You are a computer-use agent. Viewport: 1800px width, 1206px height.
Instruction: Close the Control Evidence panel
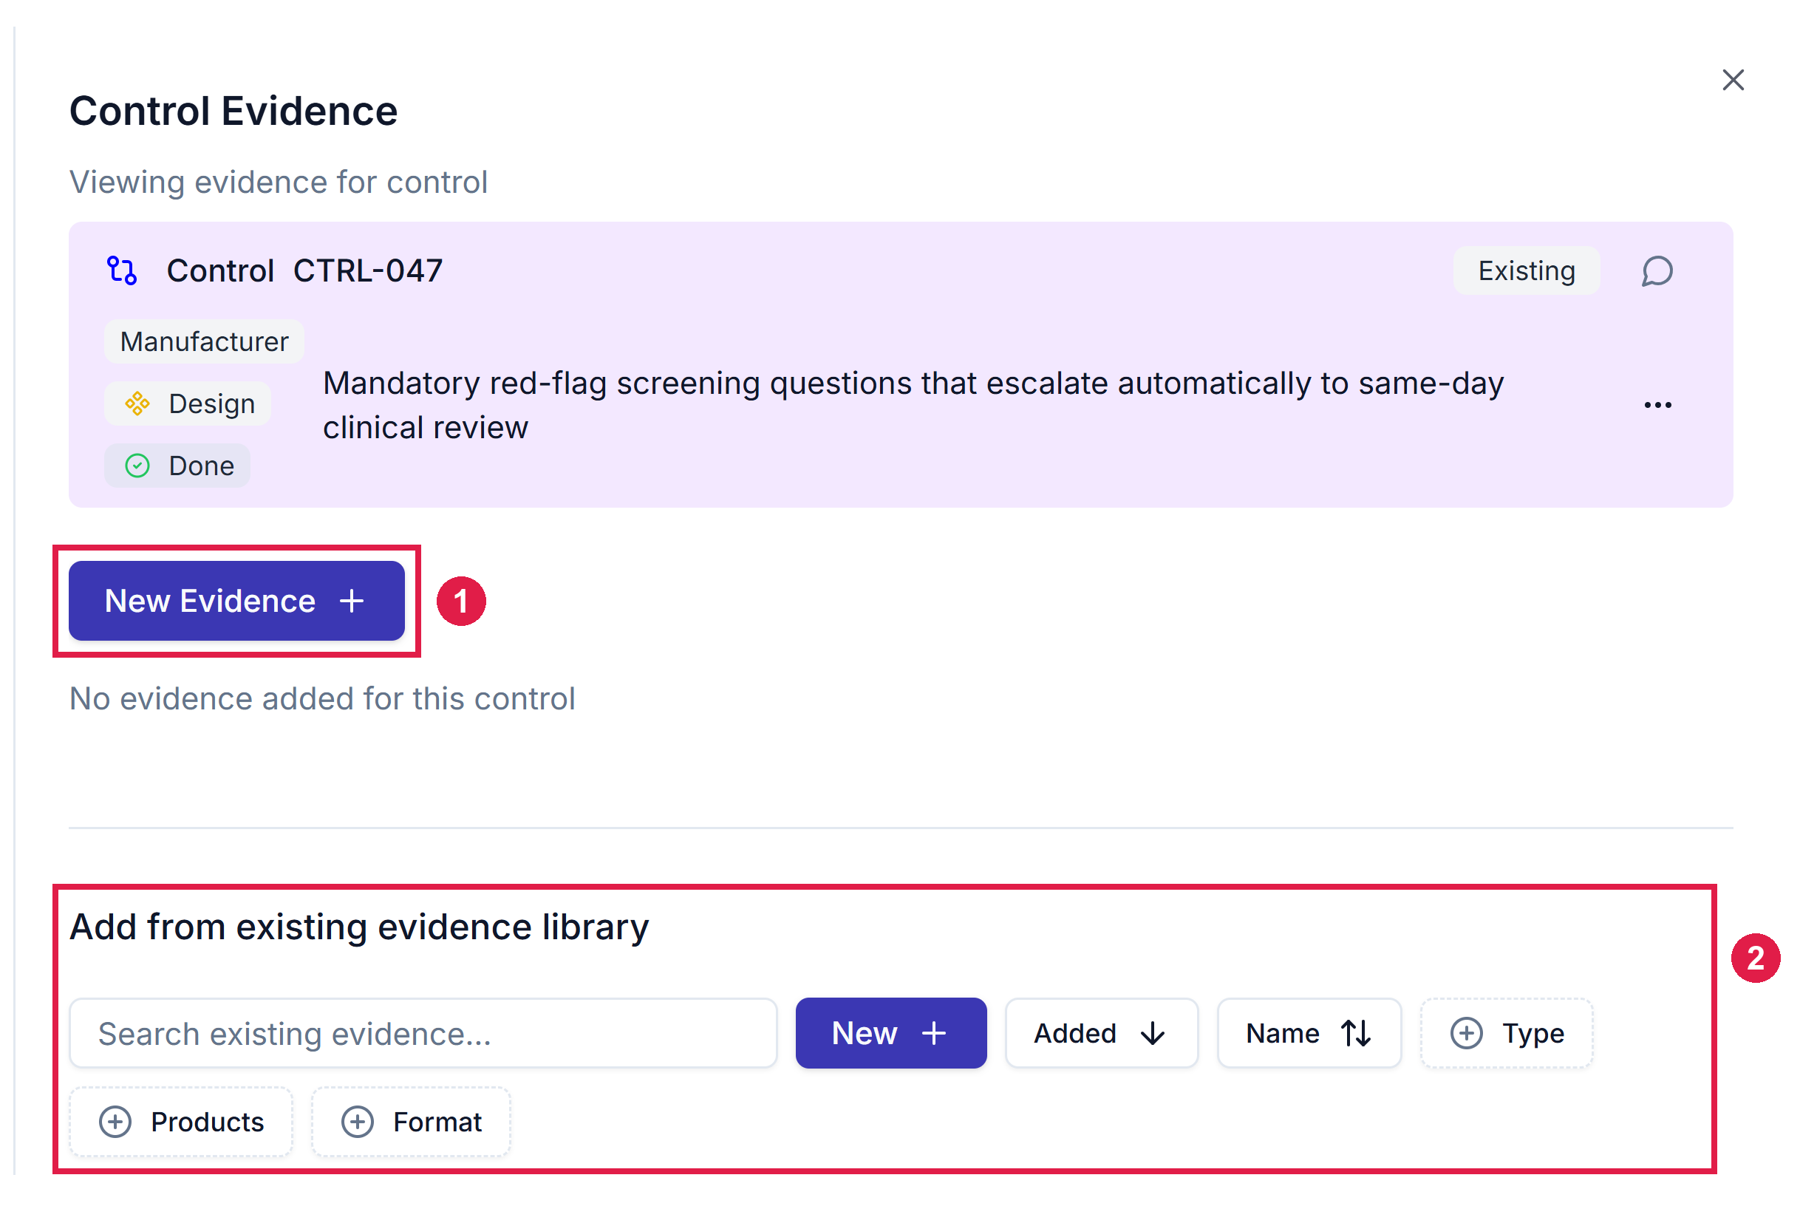[1732, 80]
